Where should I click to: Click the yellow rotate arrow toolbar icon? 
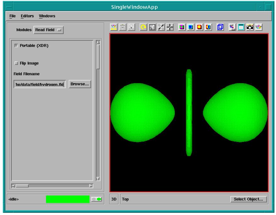pos(143,27)
